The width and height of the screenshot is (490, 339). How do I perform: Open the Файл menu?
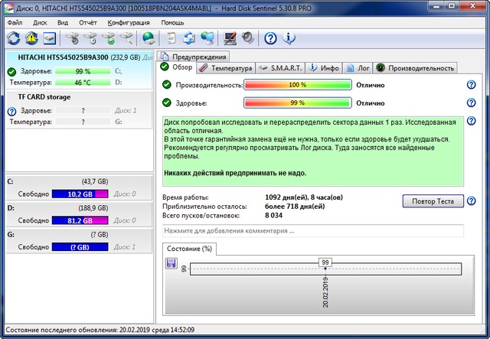coord(15,22)
